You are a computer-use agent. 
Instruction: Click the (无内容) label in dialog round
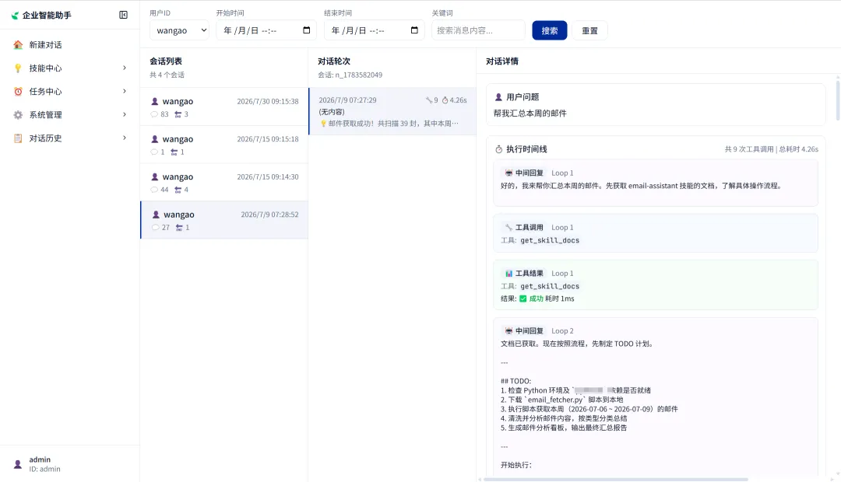click(332, 112)
